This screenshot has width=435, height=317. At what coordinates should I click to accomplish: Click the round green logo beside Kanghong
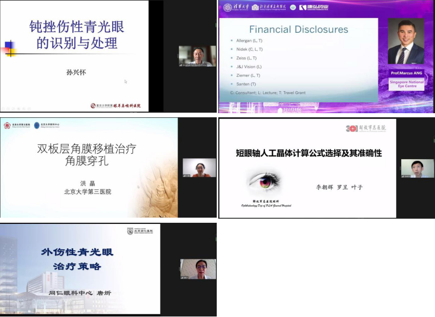[x=293, y=7]
